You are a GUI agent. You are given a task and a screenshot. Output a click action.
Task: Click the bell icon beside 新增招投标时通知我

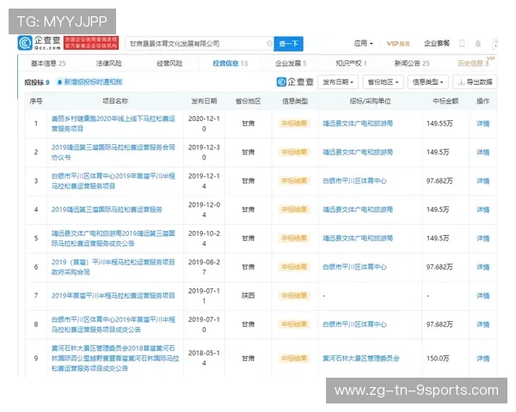pyautogui.click(x=59, y=82)
